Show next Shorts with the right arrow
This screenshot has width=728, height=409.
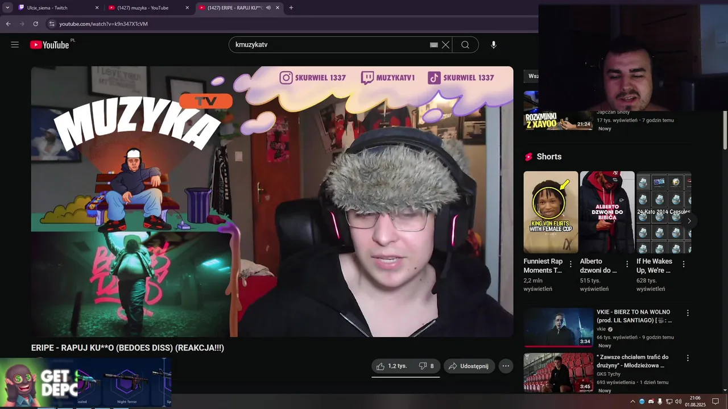[x=689, y=221]
